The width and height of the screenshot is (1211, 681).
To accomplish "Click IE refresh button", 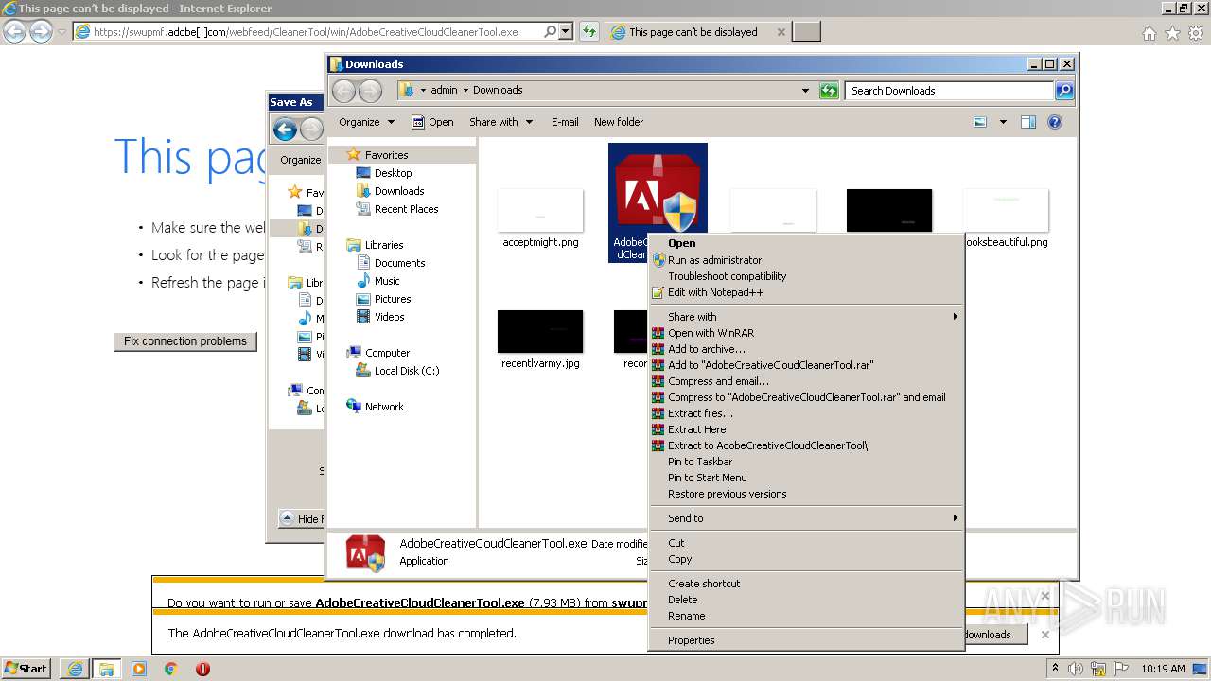I will 589,32.
